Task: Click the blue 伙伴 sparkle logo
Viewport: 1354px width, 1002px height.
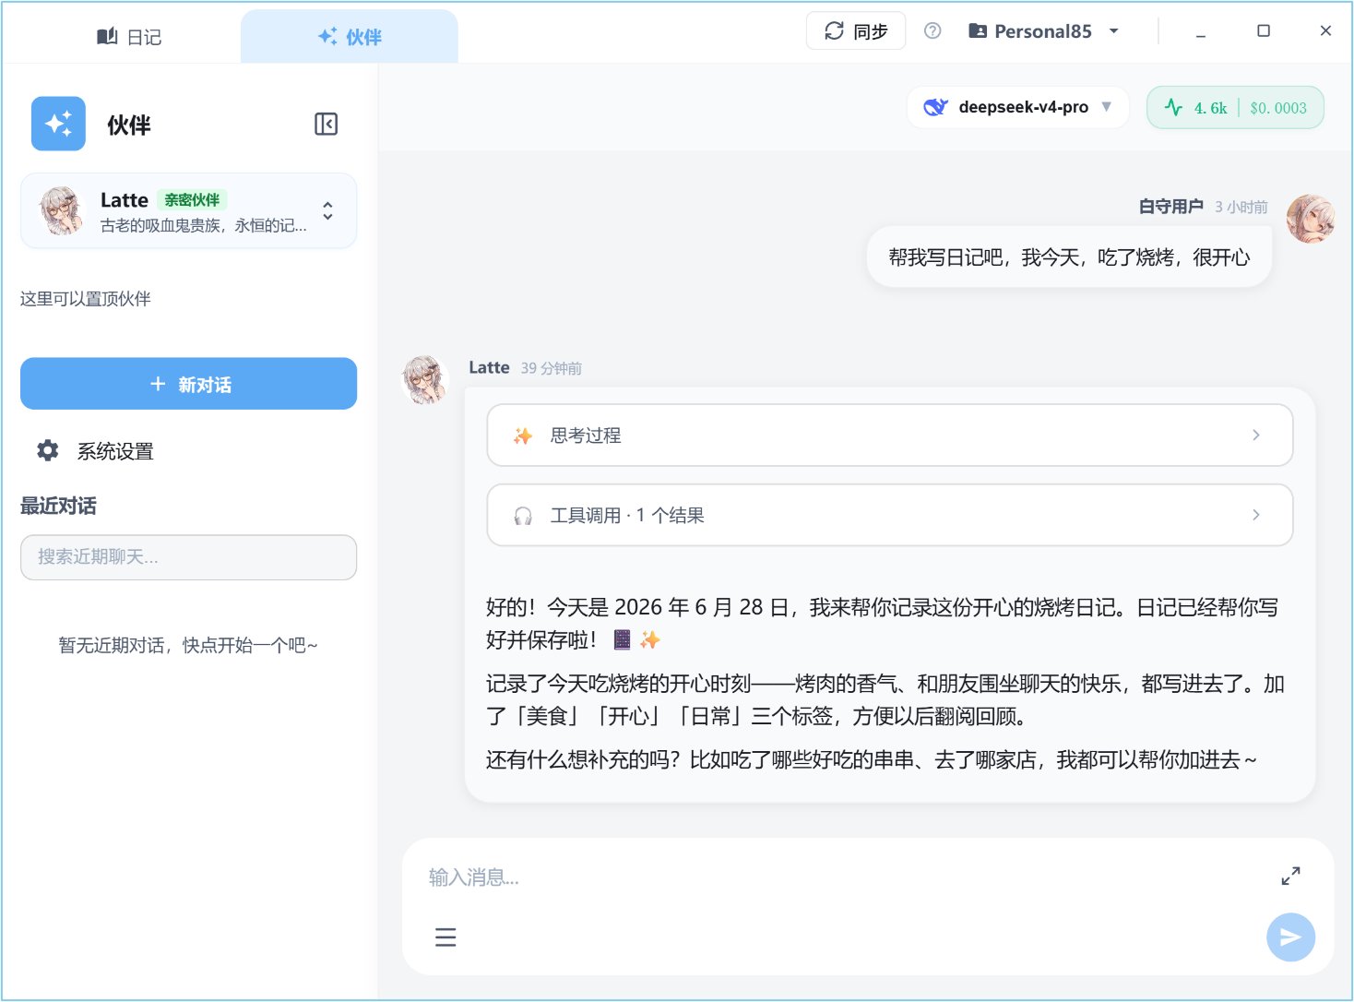Action: [58, 124]
